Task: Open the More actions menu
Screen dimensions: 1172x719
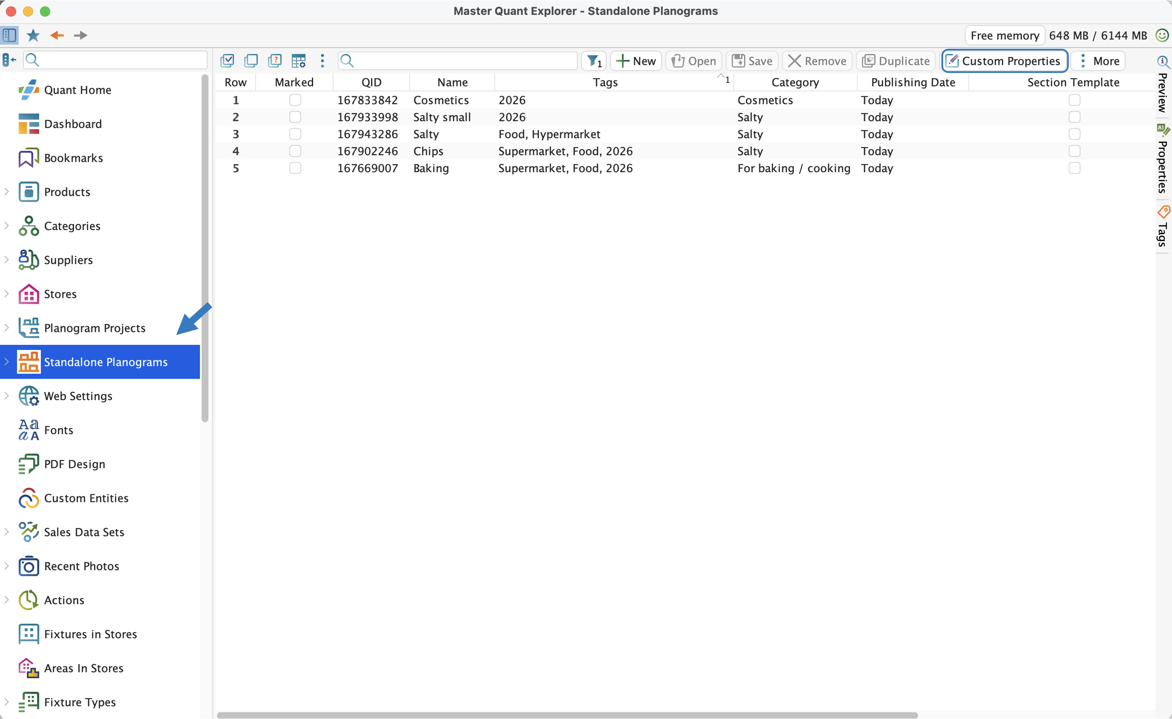Action: point(1098,61)
